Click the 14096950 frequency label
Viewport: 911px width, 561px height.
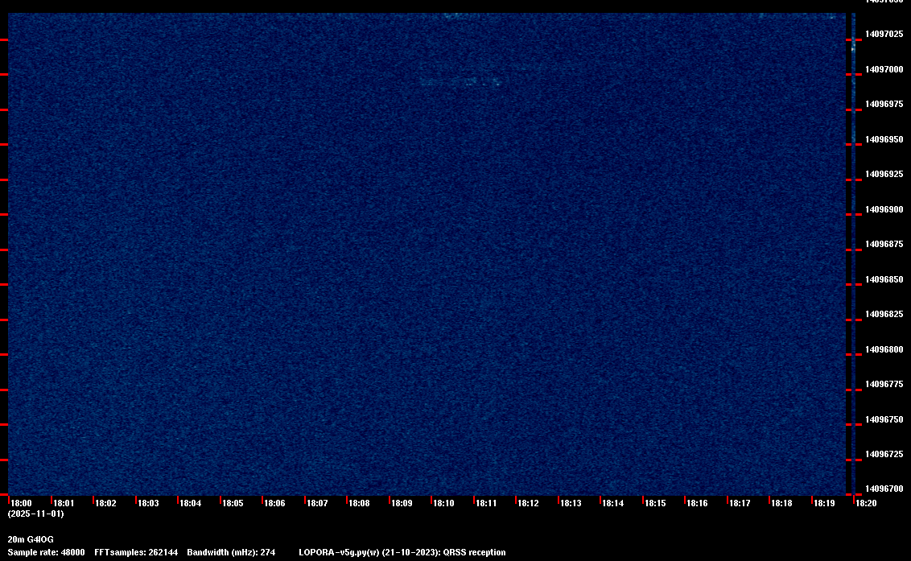884,139
